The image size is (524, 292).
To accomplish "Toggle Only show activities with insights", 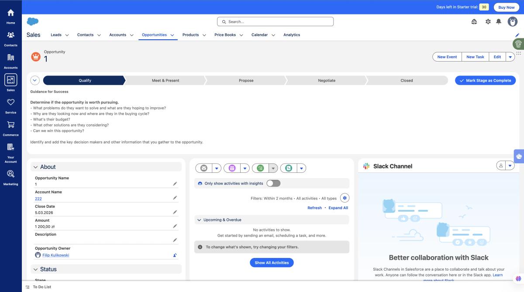I will tap(273, 183).
